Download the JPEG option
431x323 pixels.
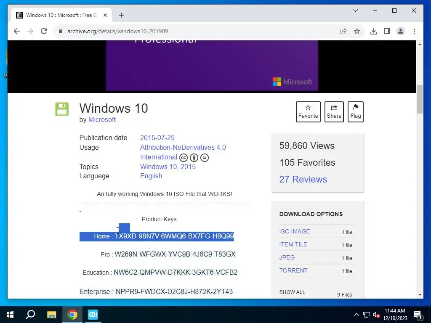point(287,258)
